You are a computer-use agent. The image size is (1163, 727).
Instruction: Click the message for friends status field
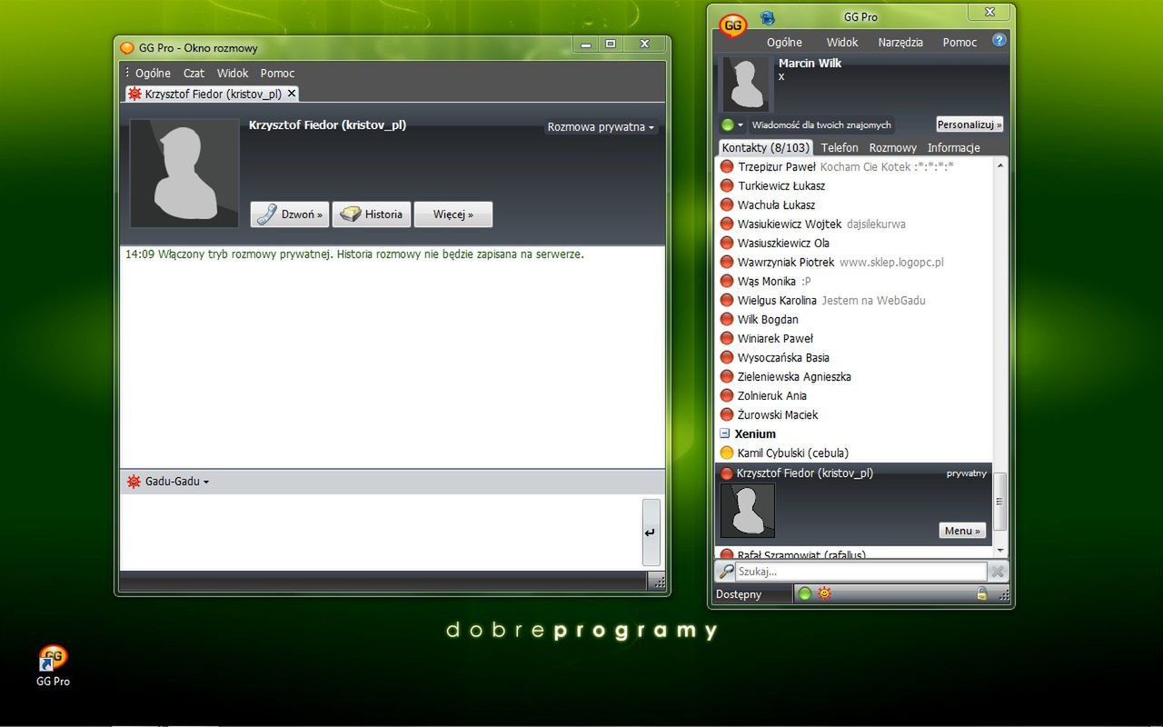821,124
